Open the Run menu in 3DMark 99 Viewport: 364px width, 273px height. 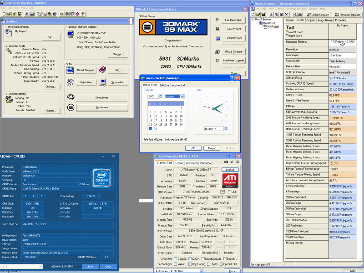(16, 8)
